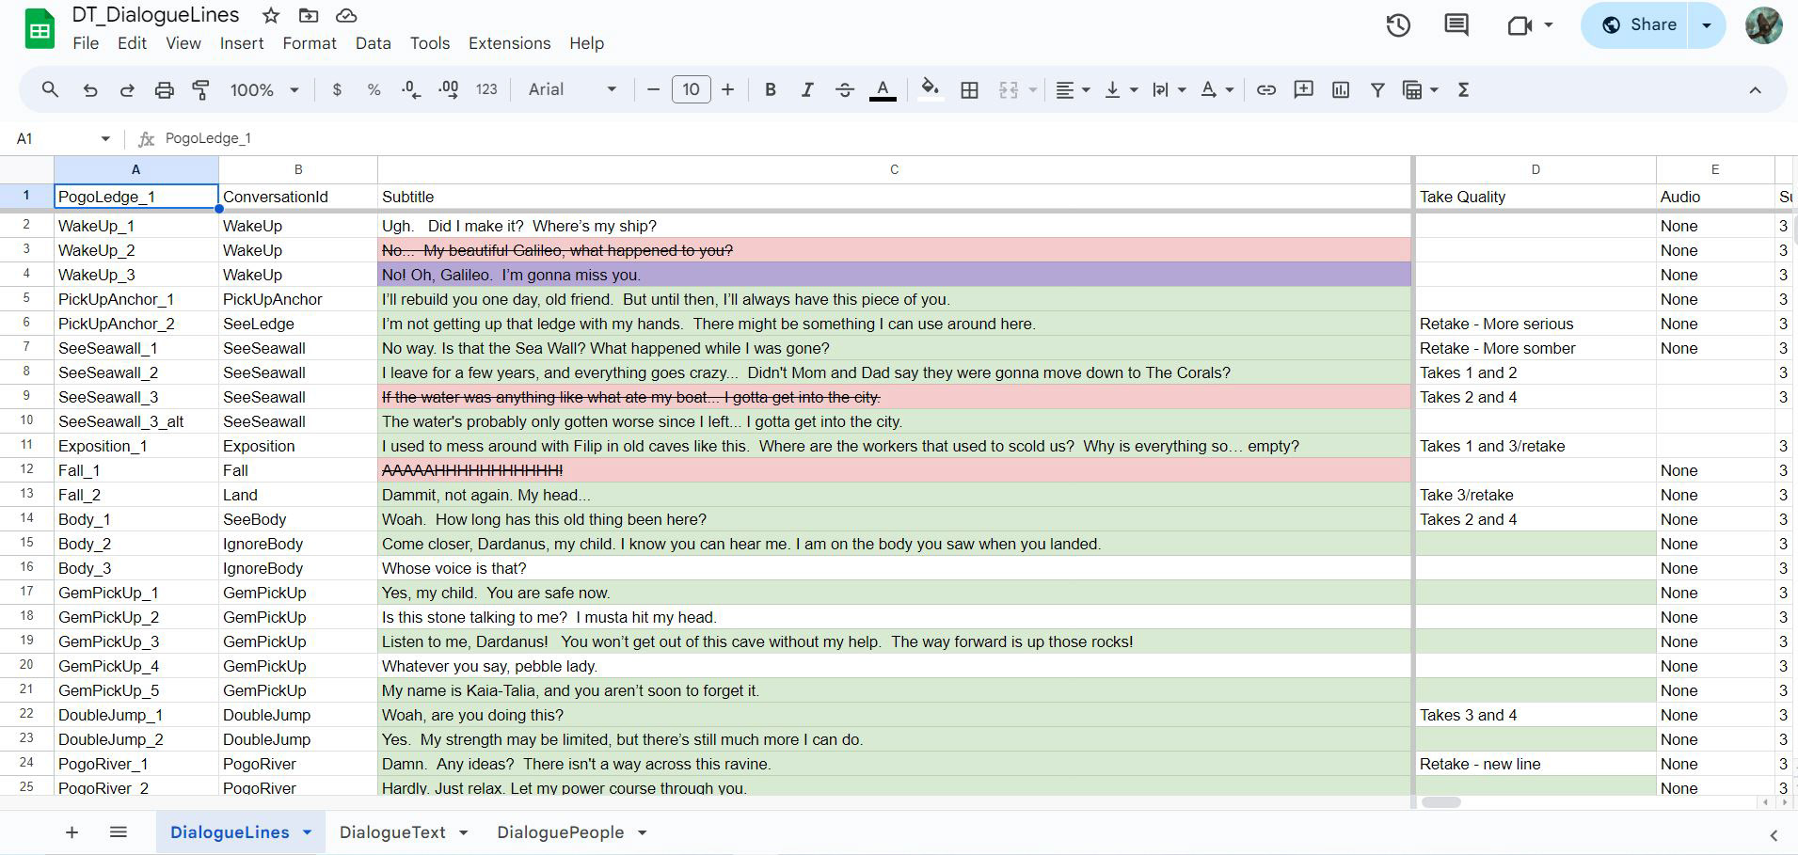Create a filter using the filter icon
The width and height of the screenshot is (1798, 855).
[1376, 89]
